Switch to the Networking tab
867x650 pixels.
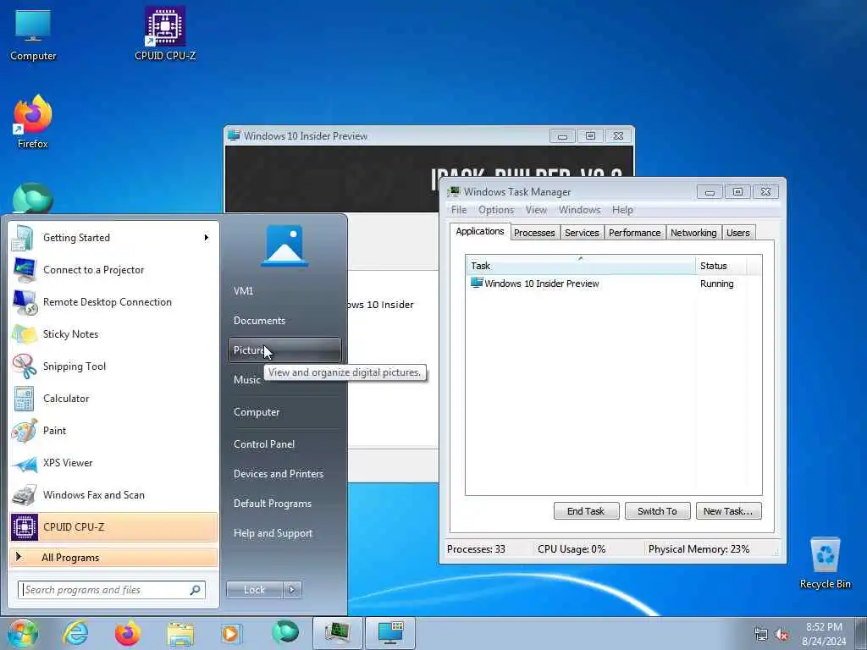click(693, 233)
